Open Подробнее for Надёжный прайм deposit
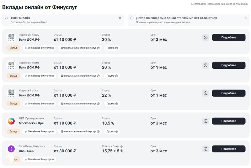 pyautogui.click(x=228, y=38)
